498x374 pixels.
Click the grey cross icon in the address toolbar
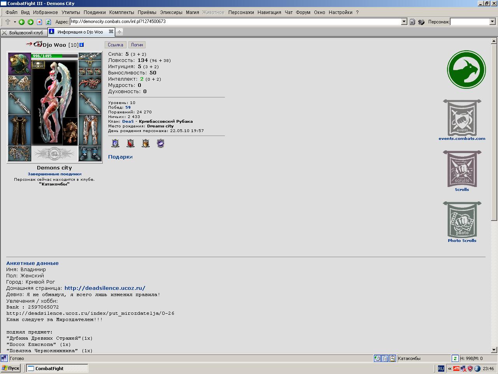(8, 22)
